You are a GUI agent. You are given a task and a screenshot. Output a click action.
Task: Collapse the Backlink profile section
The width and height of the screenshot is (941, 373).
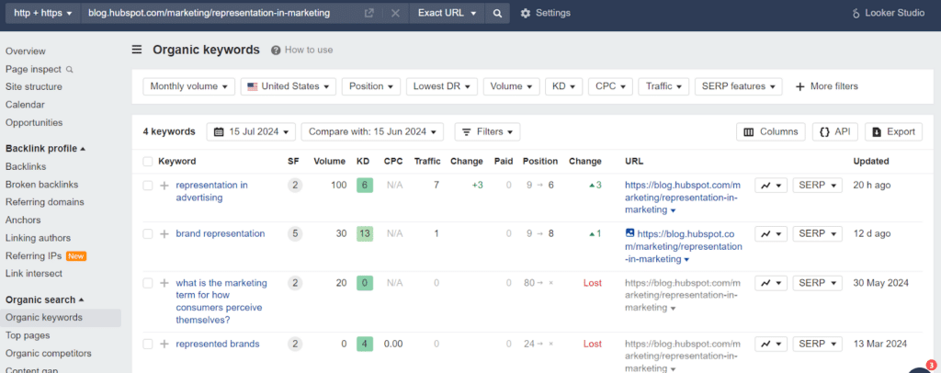pos(45,149)
